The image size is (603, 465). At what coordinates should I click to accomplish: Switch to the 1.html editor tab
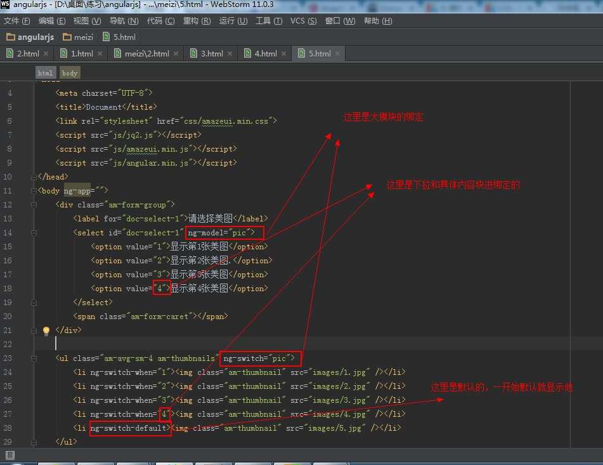pos(82,53)
